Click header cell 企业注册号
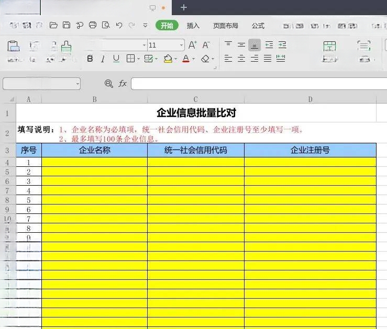387x329 pixels. tap(310, 150)
